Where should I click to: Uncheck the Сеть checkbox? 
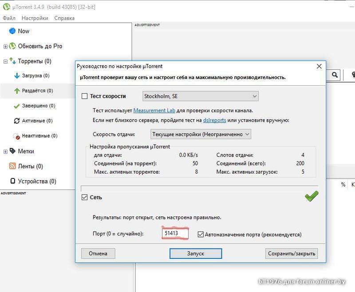(84, 197)
